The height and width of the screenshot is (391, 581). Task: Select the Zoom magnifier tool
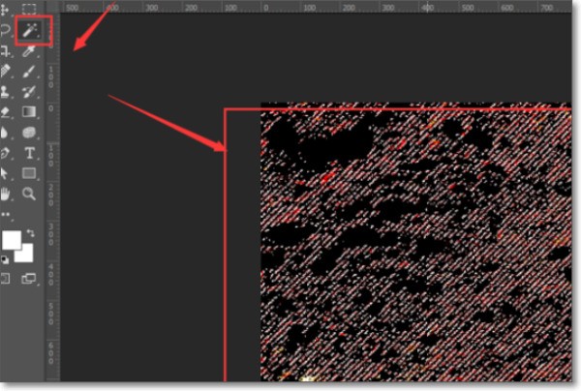(29, 194)
